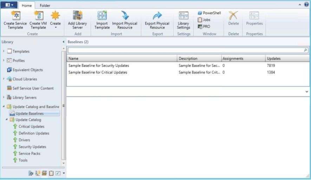The height and width of the screenshot is (180, 311).
Task: Expand the Templates tree node
Action: 4,51
